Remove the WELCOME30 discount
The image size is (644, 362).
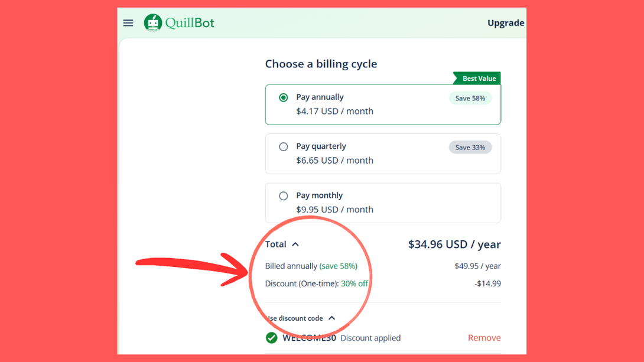click(484, 338)
